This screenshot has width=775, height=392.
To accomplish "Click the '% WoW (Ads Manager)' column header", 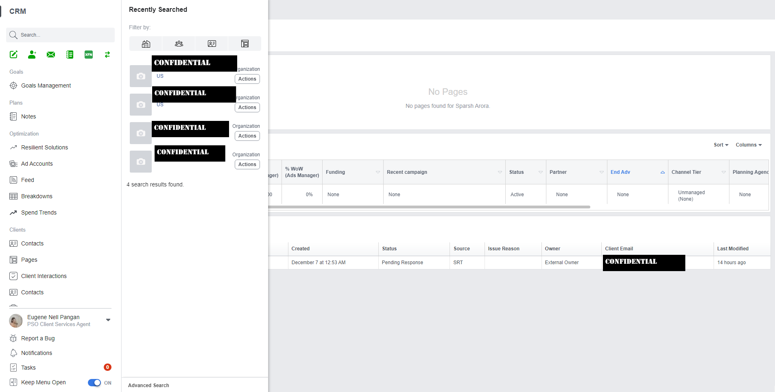I will [x=302, y=172].
